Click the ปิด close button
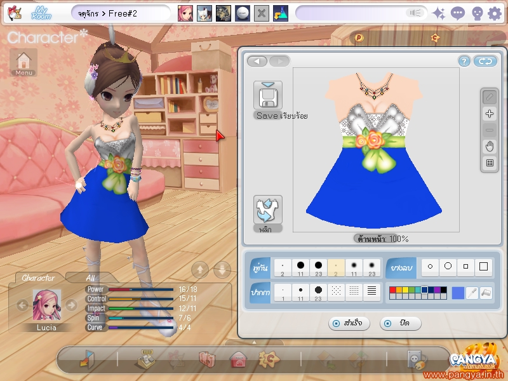 coord(401,323)
